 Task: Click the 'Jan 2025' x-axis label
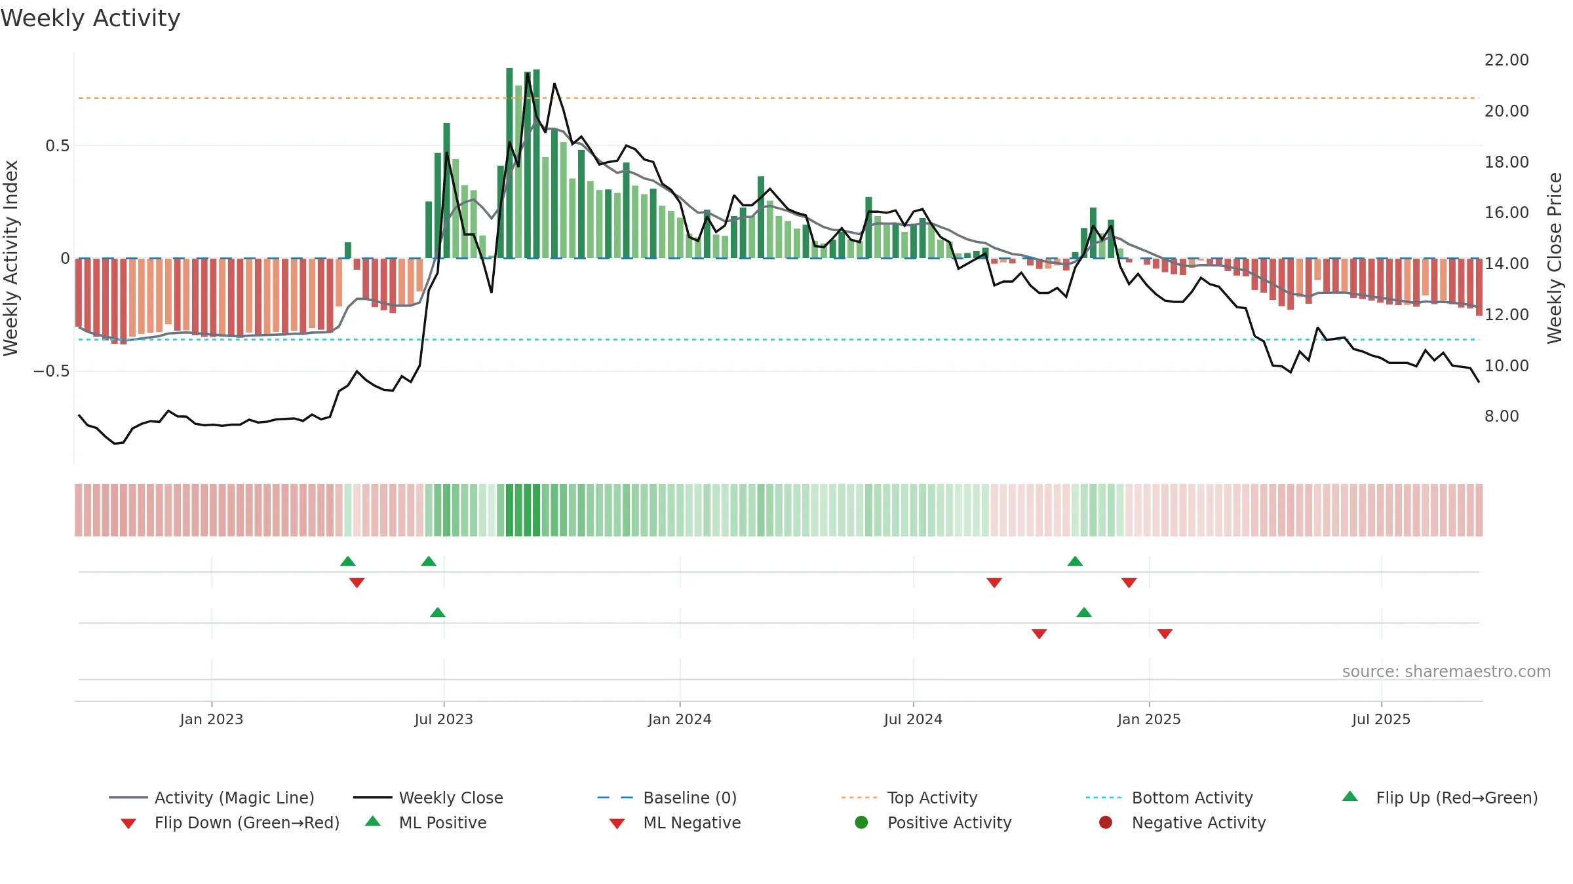tap(1149, 719)
